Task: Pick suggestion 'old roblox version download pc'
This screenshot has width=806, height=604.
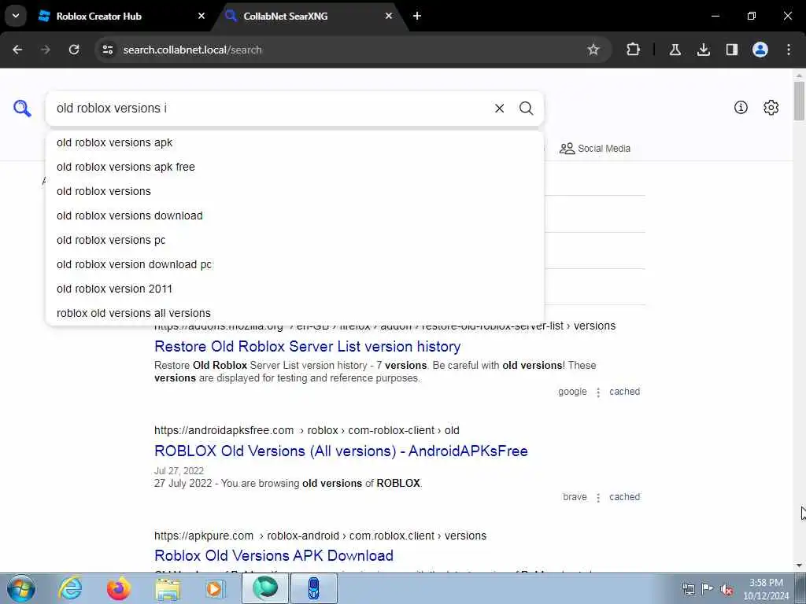Action: click(x=295, y=264)
